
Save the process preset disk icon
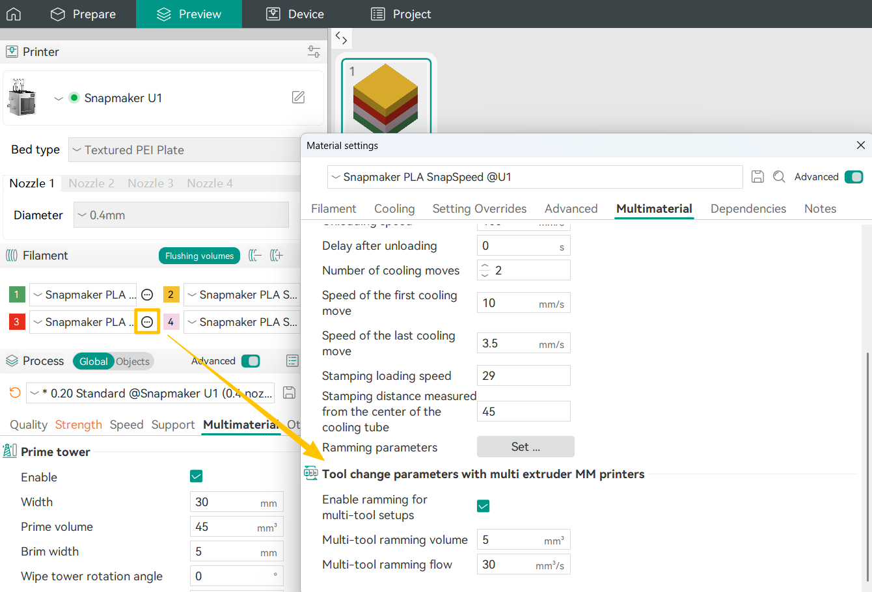[290, 393]
